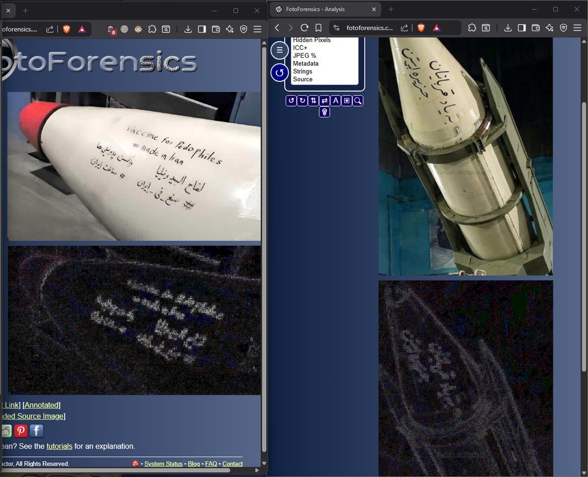
Task: Open downloads in the left window
Action: pyautogui.click(x=188, y=29)
